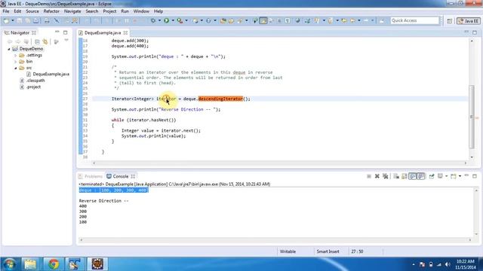Click the highlighted descendingIterator text
This screenshot has width=483, height=271.
(x=220, y=99)
